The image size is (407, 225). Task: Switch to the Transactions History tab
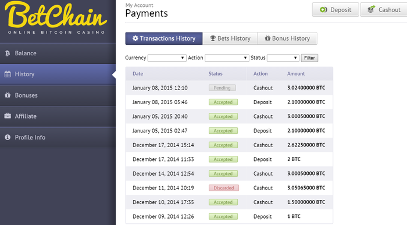click(x=164, y=38)
